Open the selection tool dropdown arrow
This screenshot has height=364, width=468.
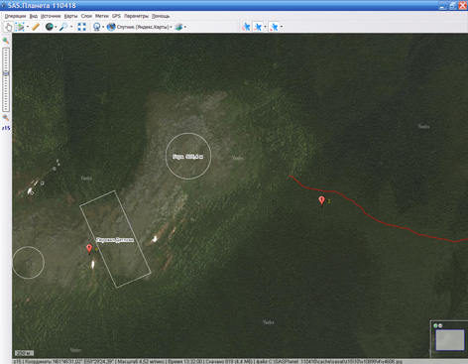(28, 27)
